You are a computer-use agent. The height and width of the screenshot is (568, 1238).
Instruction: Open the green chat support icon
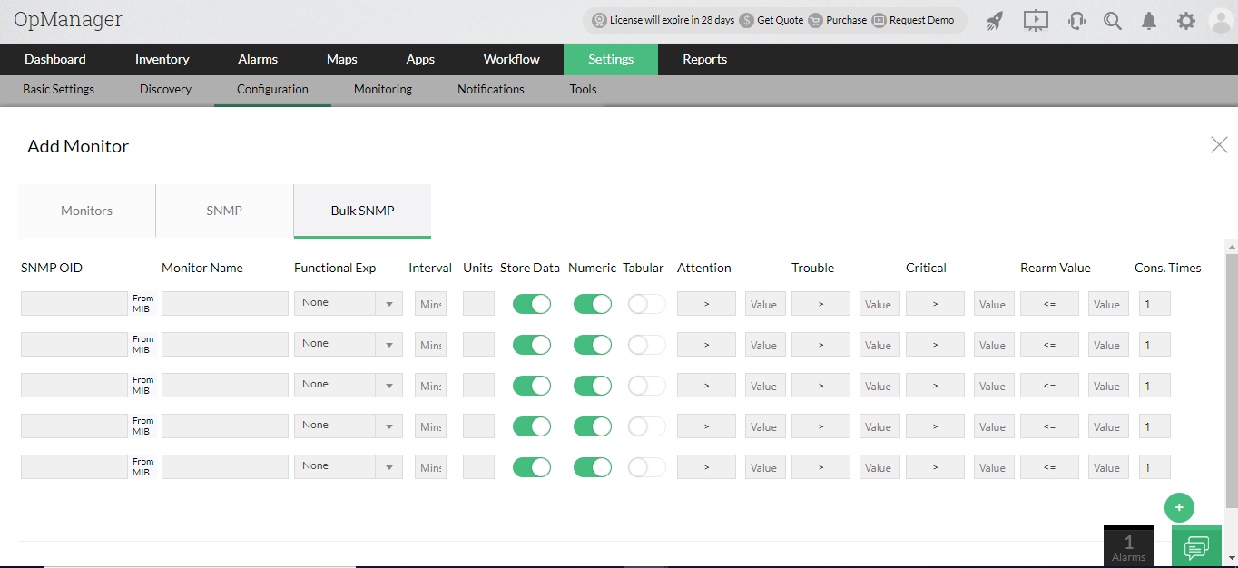[1196, 547]
